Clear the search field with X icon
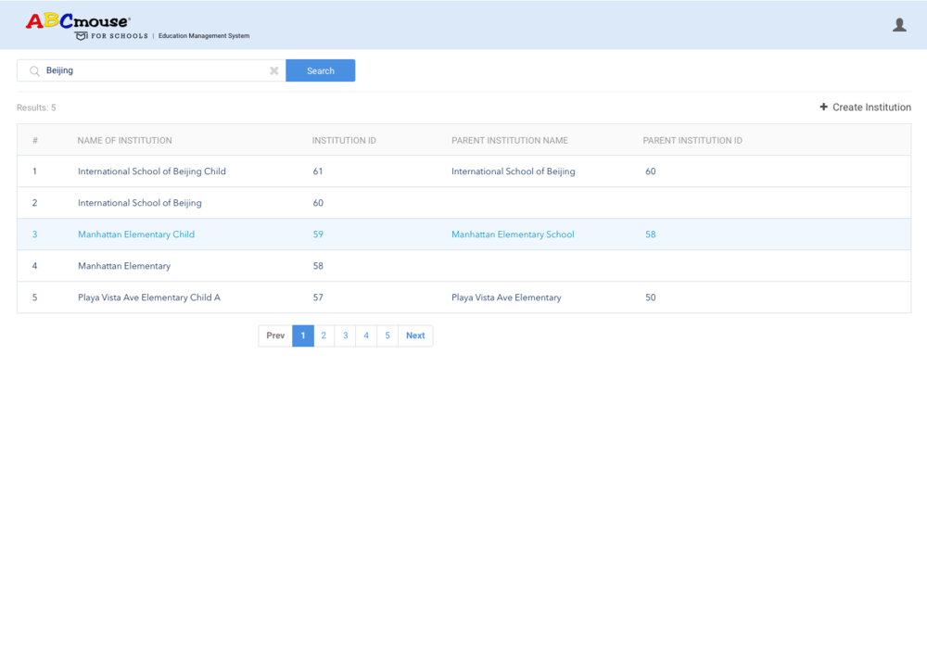 tap(274, 70)
